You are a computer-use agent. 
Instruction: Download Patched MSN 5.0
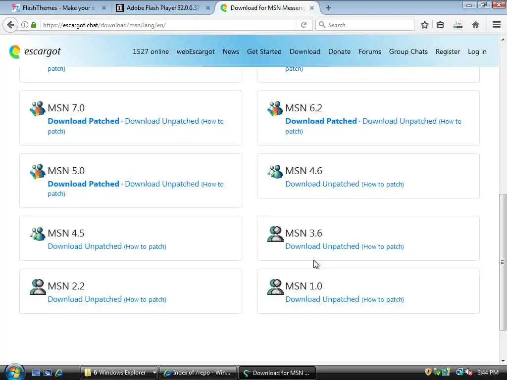tap(83, 184)
